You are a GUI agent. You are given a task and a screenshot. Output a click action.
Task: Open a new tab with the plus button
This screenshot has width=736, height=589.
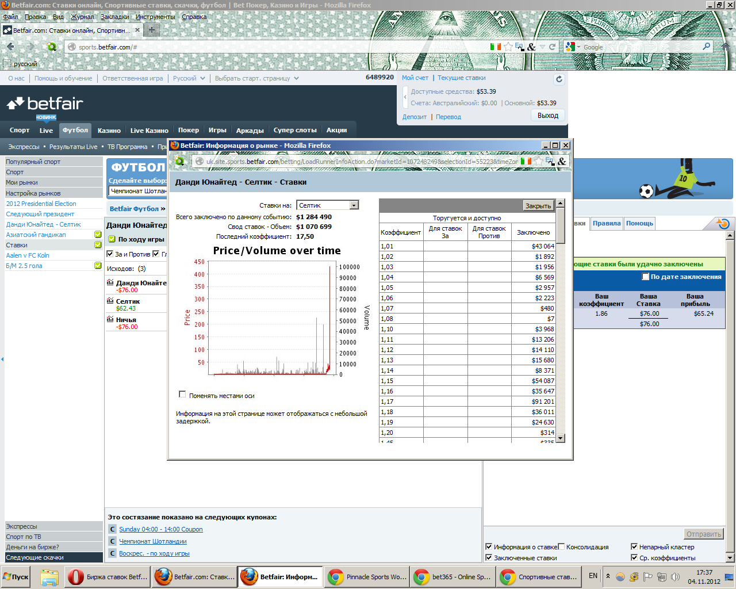point(152,30)
